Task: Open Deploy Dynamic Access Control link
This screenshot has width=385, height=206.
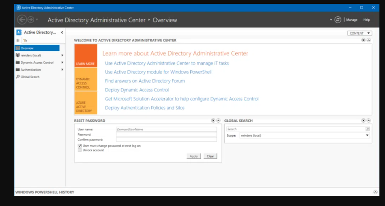Action: pos(137,90)
